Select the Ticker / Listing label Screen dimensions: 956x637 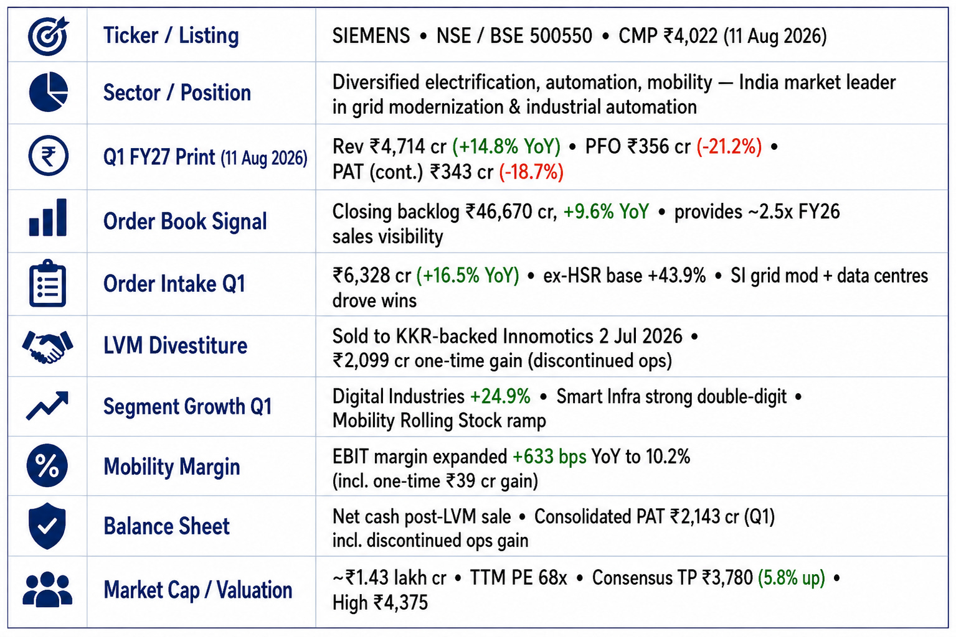click(171, 35)
